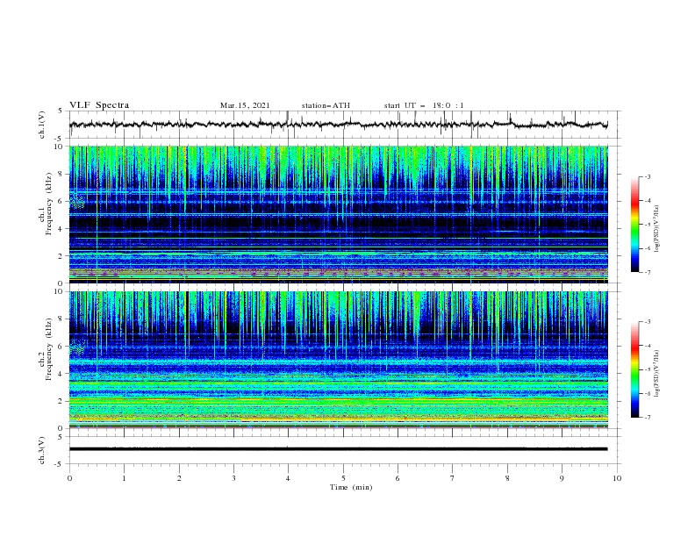695x537 pixels.
Task: Click the "-5" tick on ch.1 color bar
Action: tap(647, 225)
